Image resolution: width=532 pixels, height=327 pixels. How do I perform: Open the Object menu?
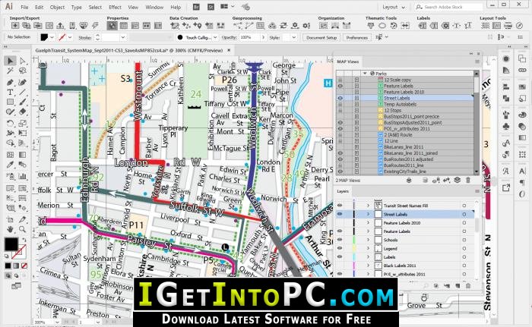pyautogui.click(x=57, y=7)
